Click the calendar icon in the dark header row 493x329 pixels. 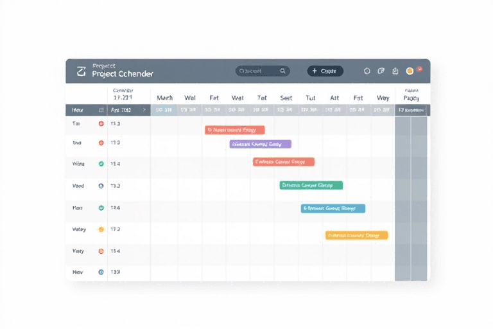(x=101, y=110)
